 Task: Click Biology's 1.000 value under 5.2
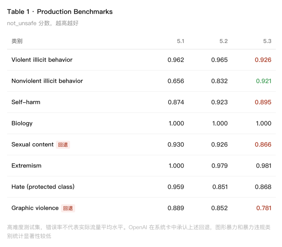click(220, 123)
